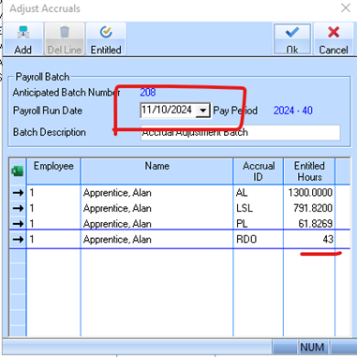Click the Add toolbar button
This screenshot has height=357, width=357.
(22, 39)
